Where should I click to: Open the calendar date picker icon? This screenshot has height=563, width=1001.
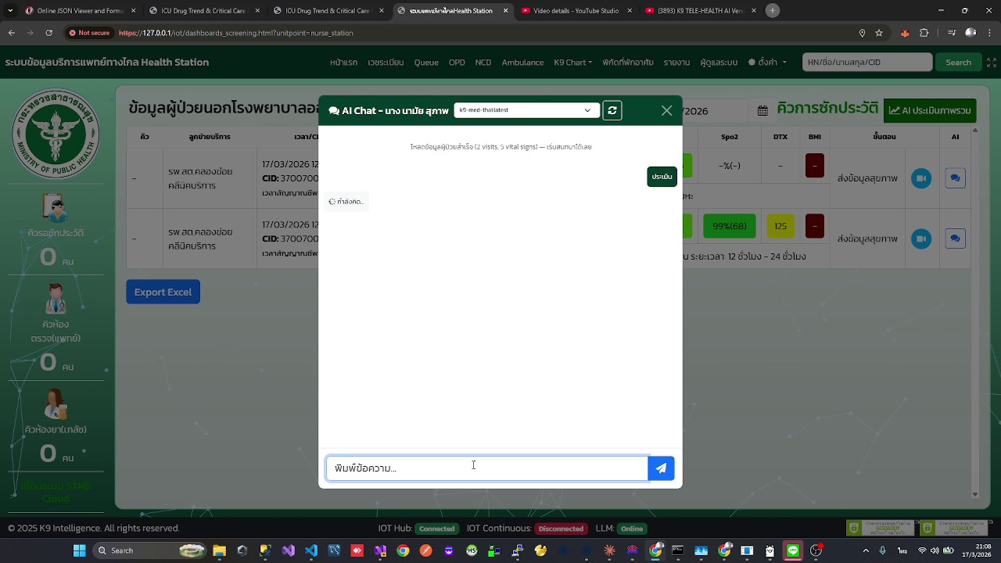coord(762,111)
